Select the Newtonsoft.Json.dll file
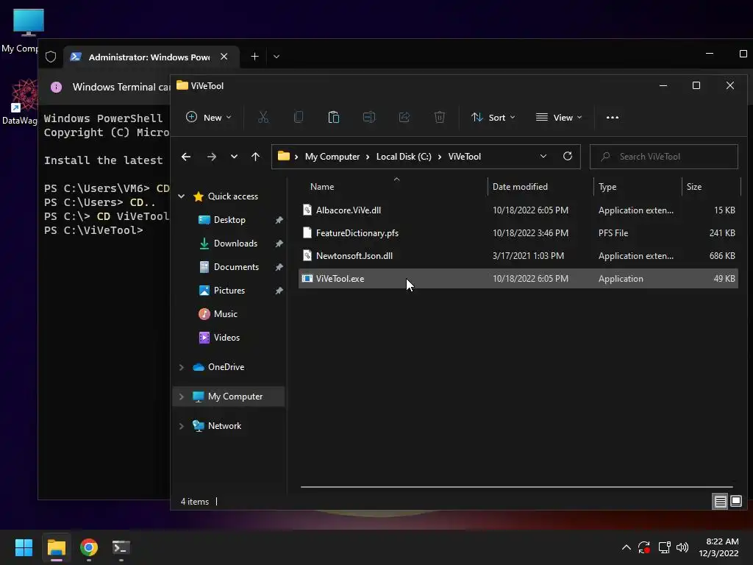 click(518, 256)
